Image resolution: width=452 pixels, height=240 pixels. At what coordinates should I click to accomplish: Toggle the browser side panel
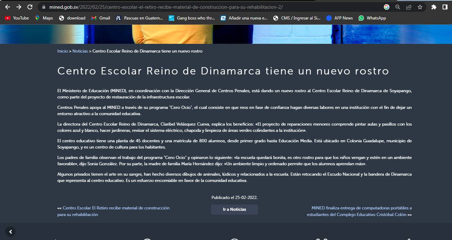pos(445,7)
